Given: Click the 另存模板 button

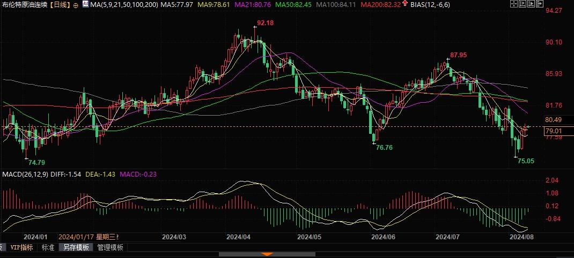Looking at the screenshot, I should tap(75, 247).
